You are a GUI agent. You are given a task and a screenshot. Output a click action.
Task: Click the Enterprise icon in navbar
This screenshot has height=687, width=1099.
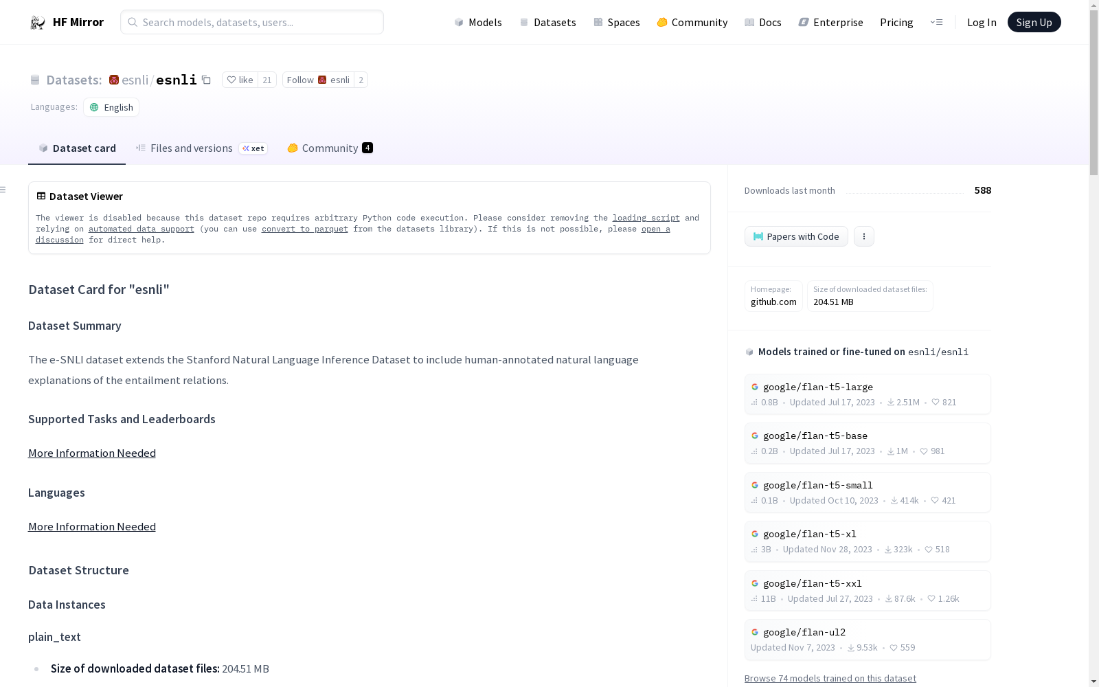coord(804,22)
